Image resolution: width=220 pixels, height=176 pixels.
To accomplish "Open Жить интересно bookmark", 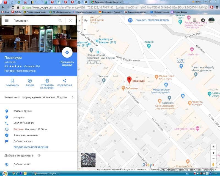I will click(159, 12).
